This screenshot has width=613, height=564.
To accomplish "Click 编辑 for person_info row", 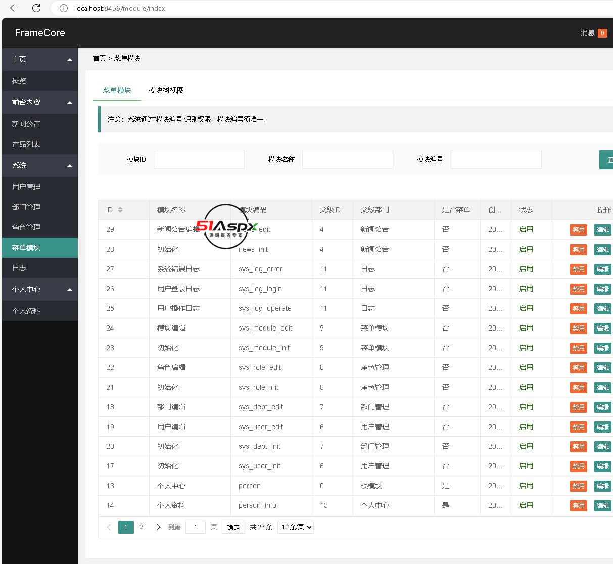I will click(603, 506).
